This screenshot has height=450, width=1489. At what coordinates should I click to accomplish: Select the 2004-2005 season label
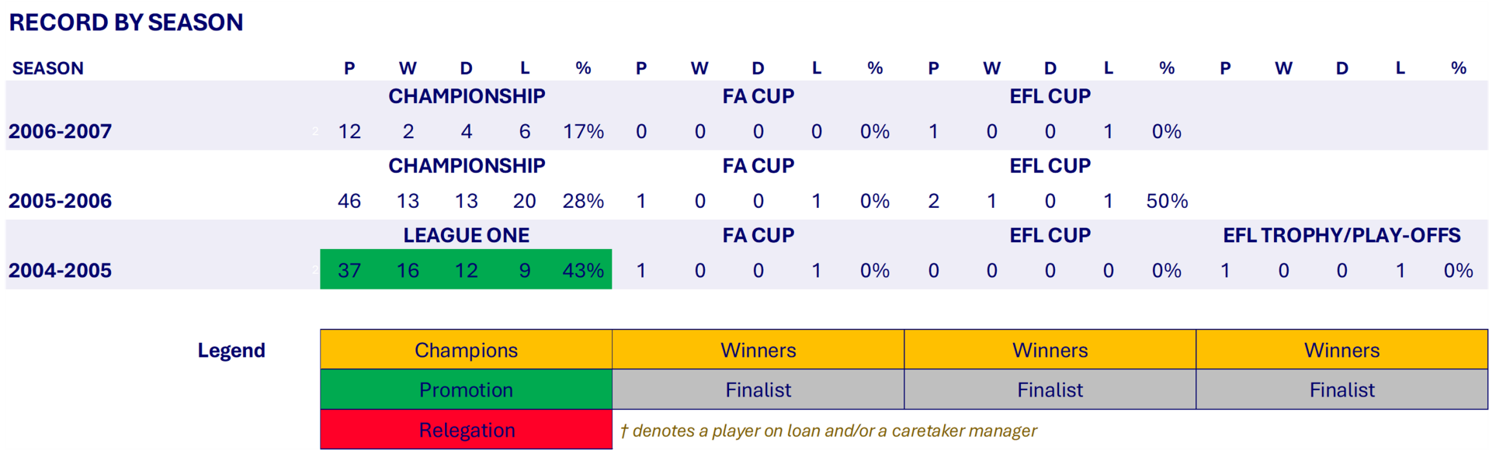pyautogui.click(x=61, y=271)
